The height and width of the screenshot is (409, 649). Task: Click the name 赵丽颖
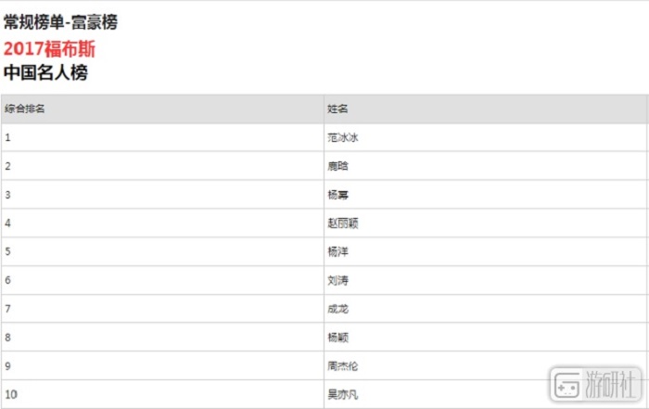342,224
